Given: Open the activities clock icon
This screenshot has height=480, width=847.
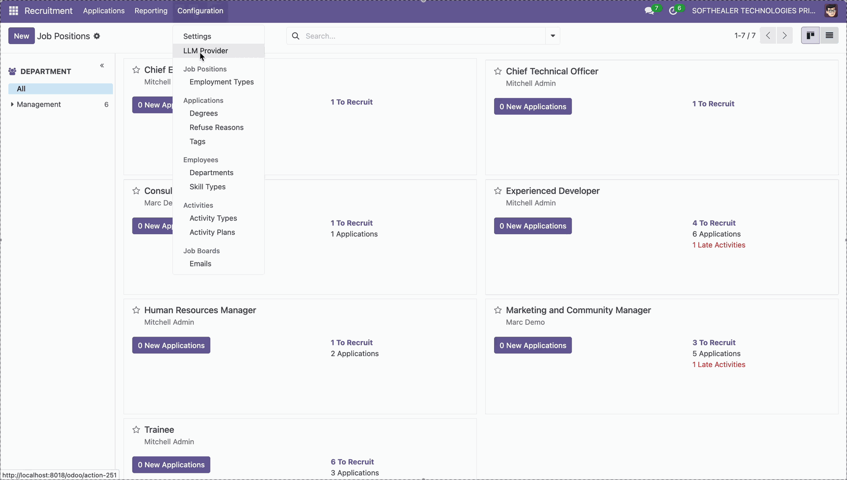Looking at the screenshot, I should pos(673,11).
